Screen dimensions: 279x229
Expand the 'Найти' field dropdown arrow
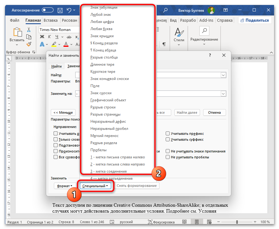223,75
